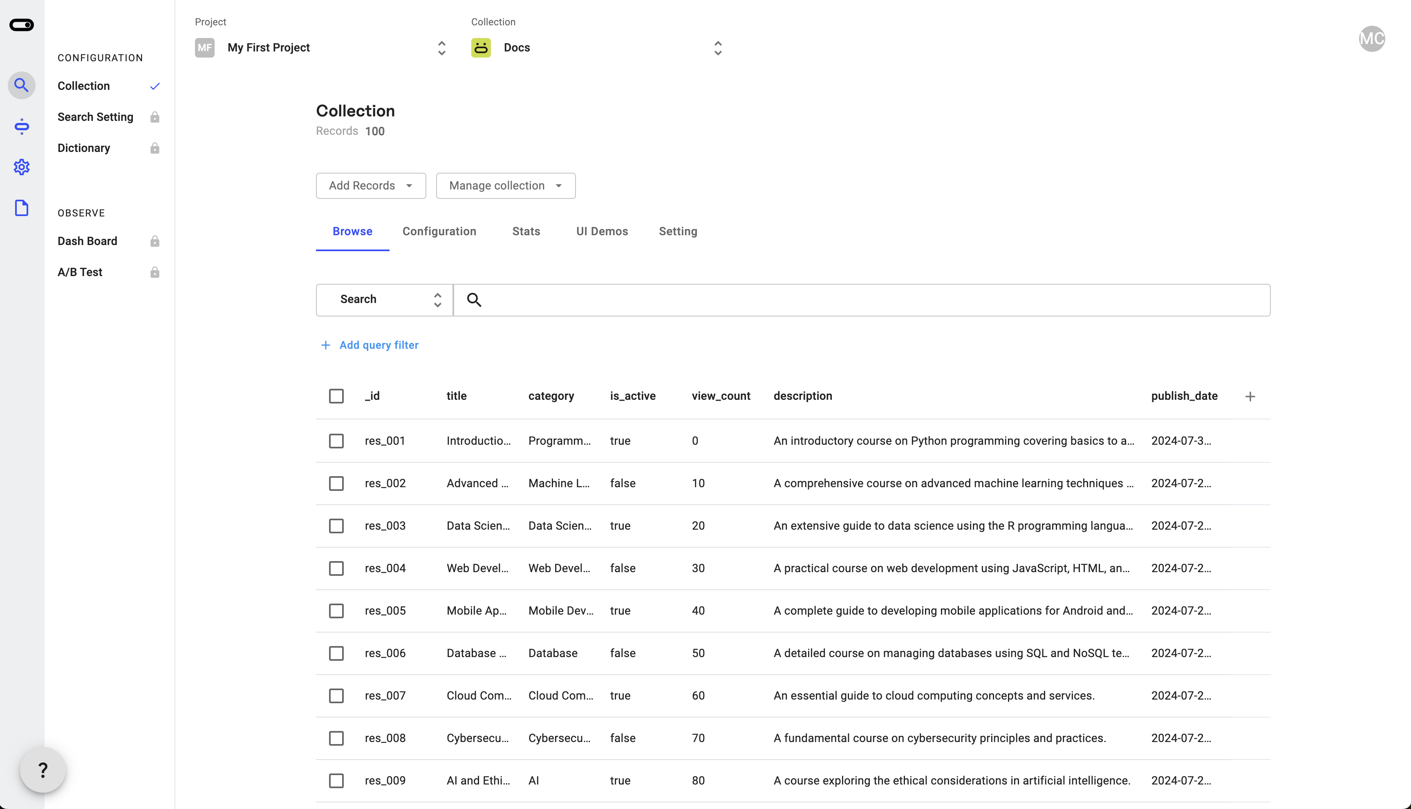Image resolution: width=1411 pixels, height=809 pixels.
Task: Click the _id column header
Action: tap(372, 396)
